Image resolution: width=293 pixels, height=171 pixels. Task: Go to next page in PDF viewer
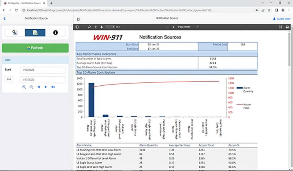point(101,27)
